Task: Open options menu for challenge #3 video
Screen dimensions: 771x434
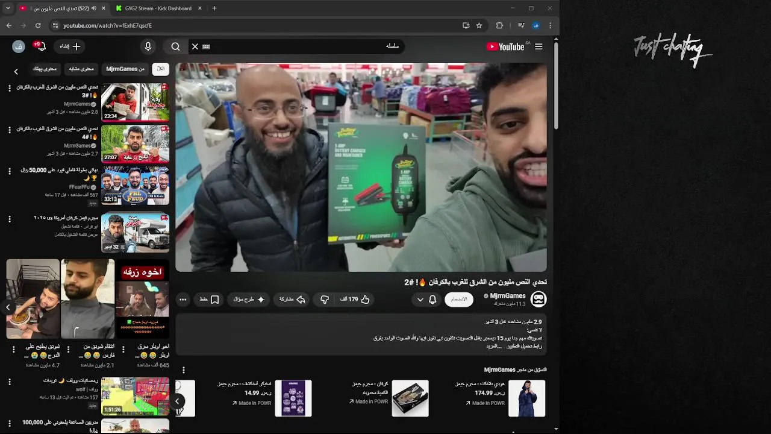Action: pyautogui.click(x=10, y=88)
